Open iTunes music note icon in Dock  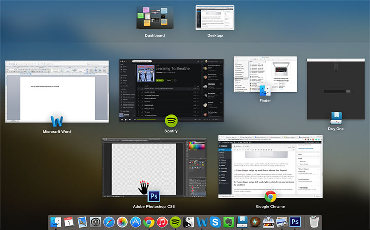tap(162, 222)
